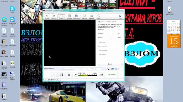Image resolution: width=183 pixels, height=102 pixels.
Task: Open the middle menu bar item
Action: point(49,13)
